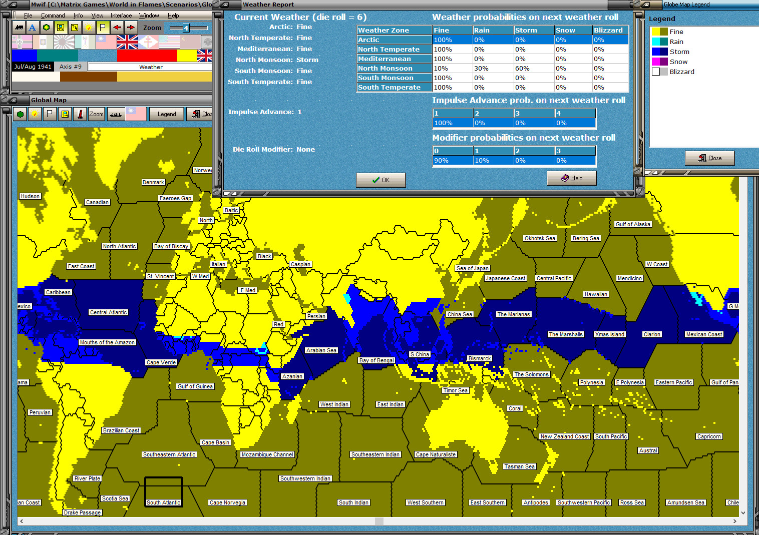Select the Arctic row in weather table

click(493, 40)
